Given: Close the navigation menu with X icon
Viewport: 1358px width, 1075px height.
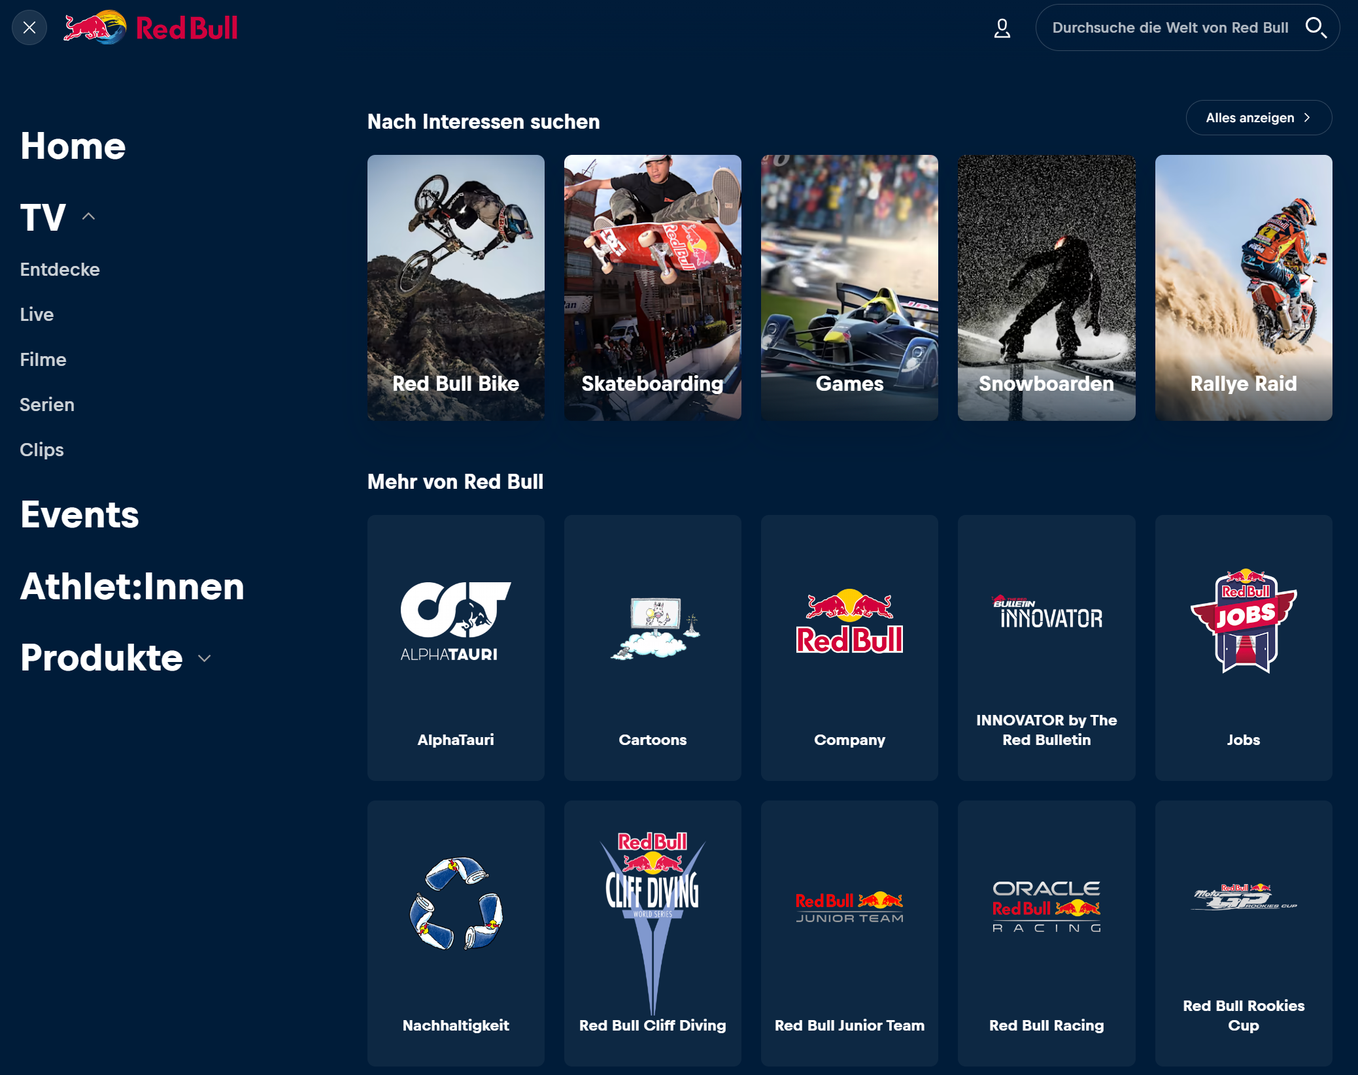Looking at the screenshot, I should tap(29, 27).
